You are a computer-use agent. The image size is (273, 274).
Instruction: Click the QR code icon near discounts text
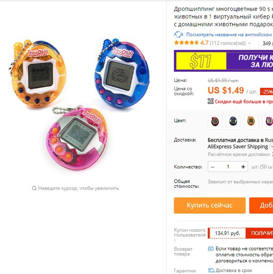(x=210, y=101)
